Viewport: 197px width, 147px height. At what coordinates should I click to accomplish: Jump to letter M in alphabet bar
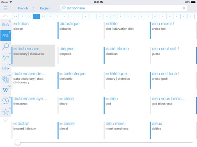pyautogui.click(x=99, y=16)
